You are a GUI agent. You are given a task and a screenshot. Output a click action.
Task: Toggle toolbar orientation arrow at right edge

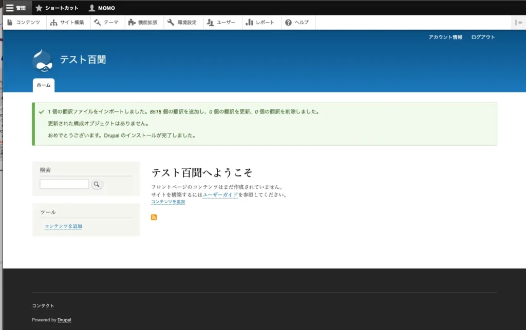pyautogui.click(x=519, y=23)
